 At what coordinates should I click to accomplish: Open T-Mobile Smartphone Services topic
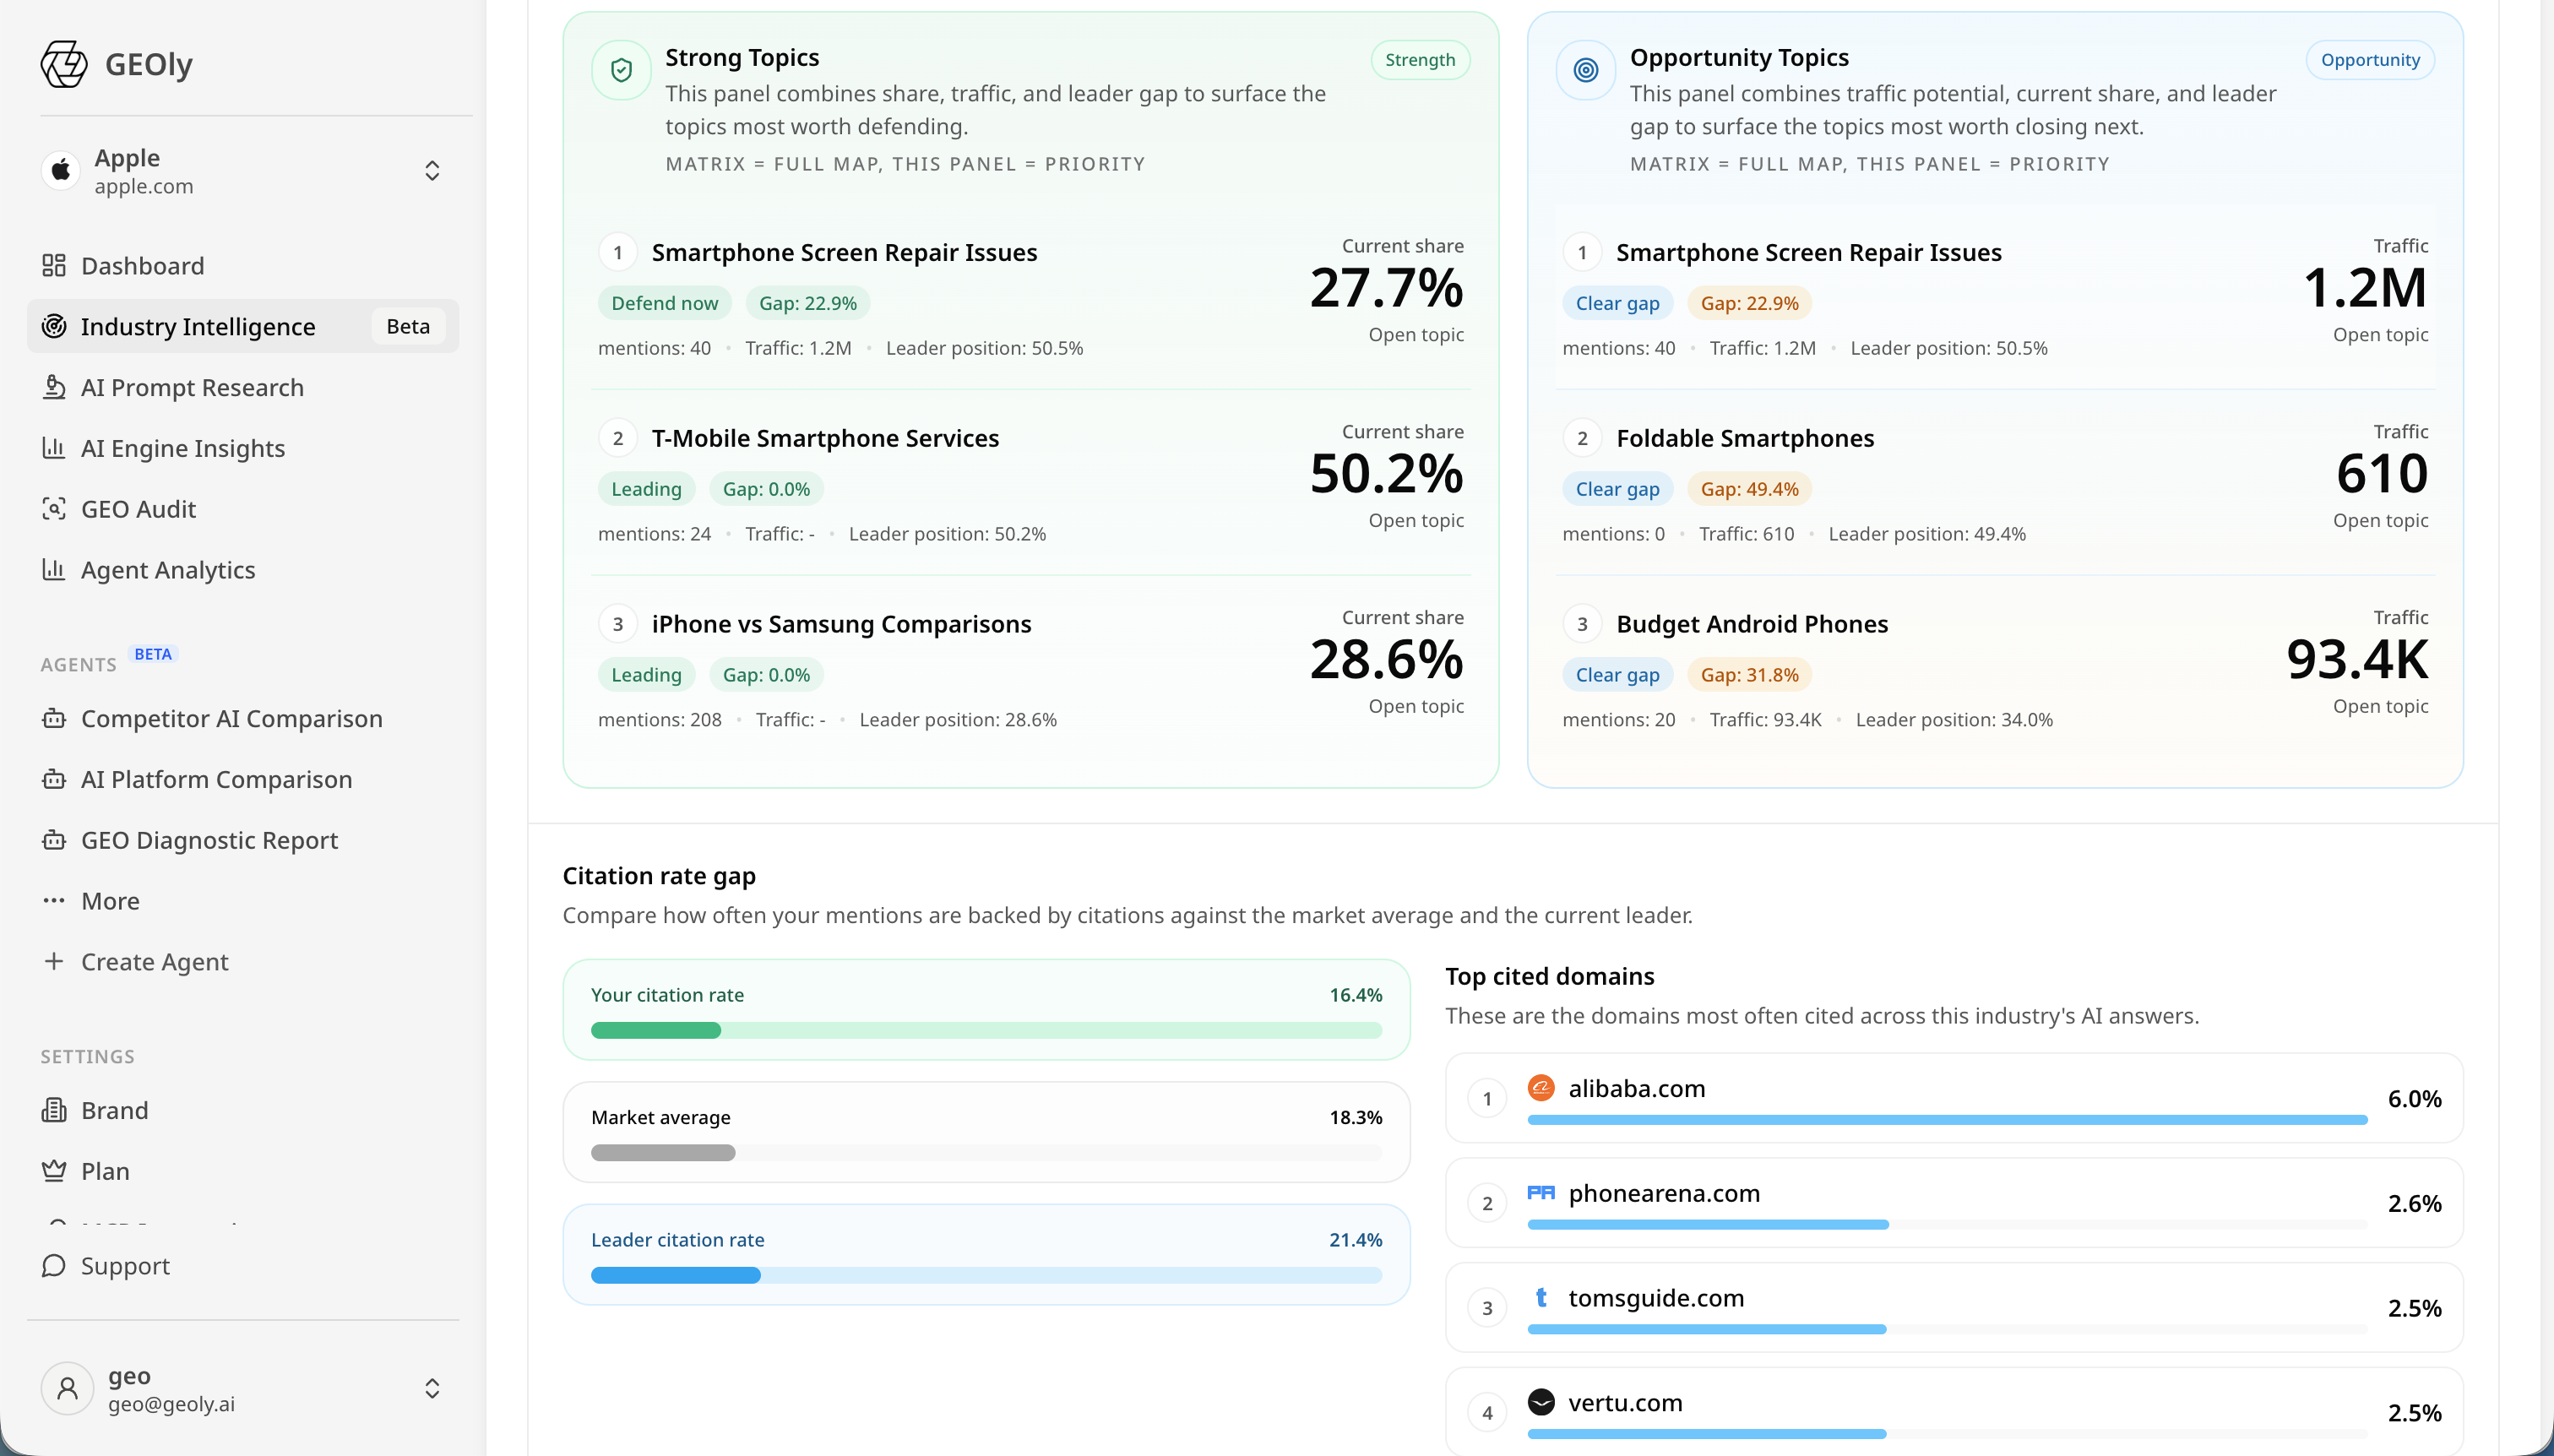825,438
